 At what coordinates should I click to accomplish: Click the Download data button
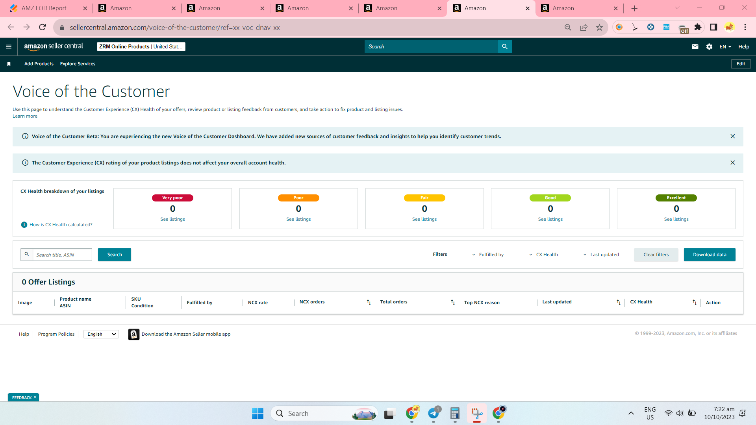[x=710, y=255]
